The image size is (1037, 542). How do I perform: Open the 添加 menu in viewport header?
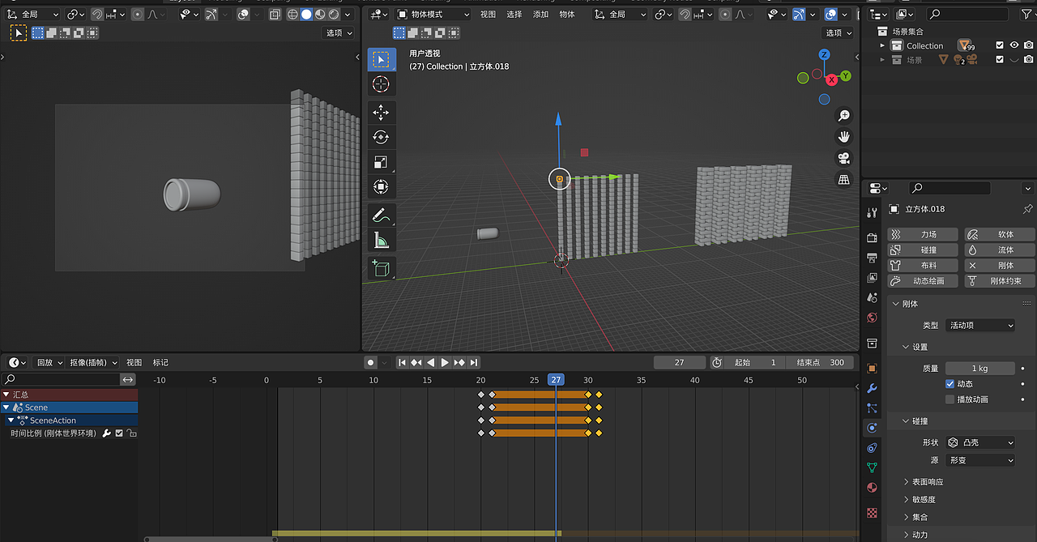540,14
